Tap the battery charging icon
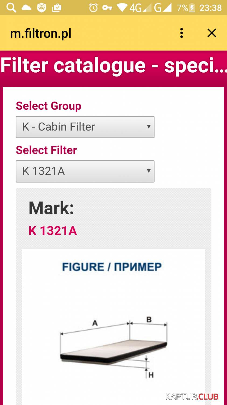 pyautogui.click(x=192, y=8)
